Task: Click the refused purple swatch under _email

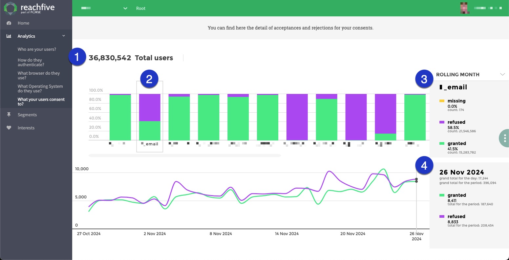Action: [x=442, y=122]
